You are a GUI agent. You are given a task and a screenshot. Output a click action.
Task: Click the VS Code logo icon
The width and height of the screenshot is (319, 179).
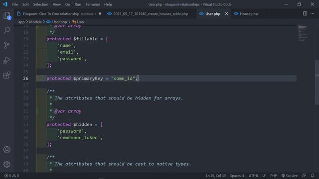click(x=5, y=4)
